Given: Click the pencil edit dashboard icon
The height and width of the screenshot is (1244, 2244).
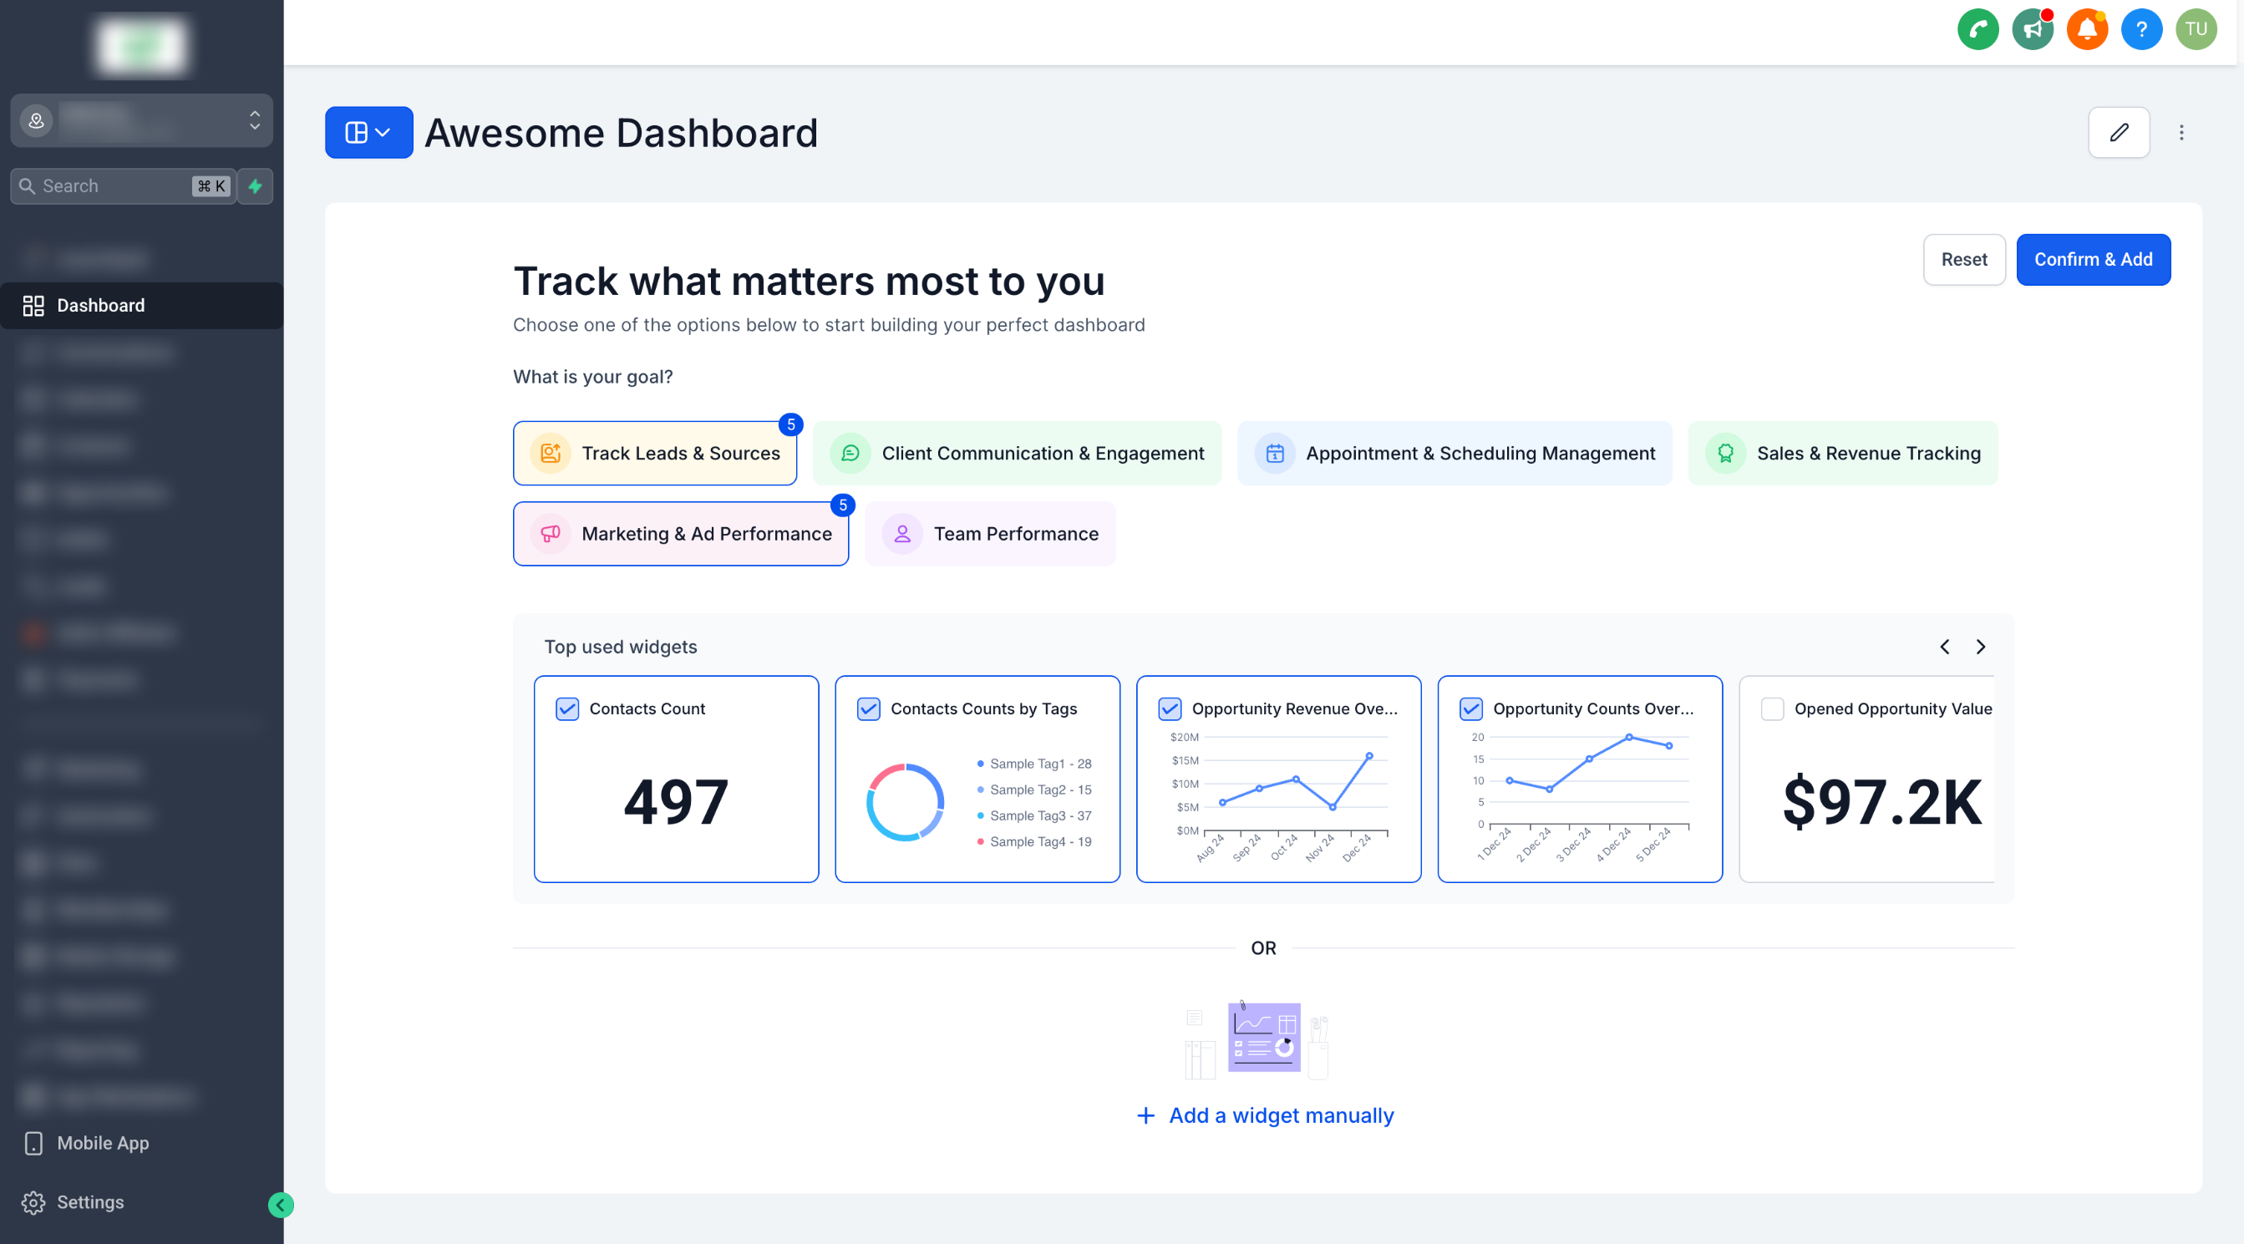Looking at the screenshot, I should (2119, 132).
